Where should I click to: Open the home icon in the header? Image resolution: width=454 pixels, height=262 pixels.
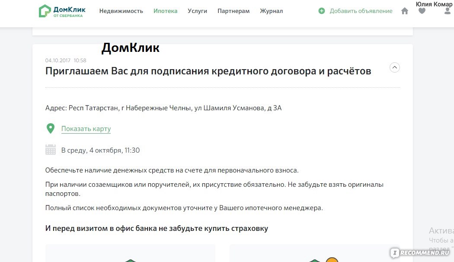(404, 11)
